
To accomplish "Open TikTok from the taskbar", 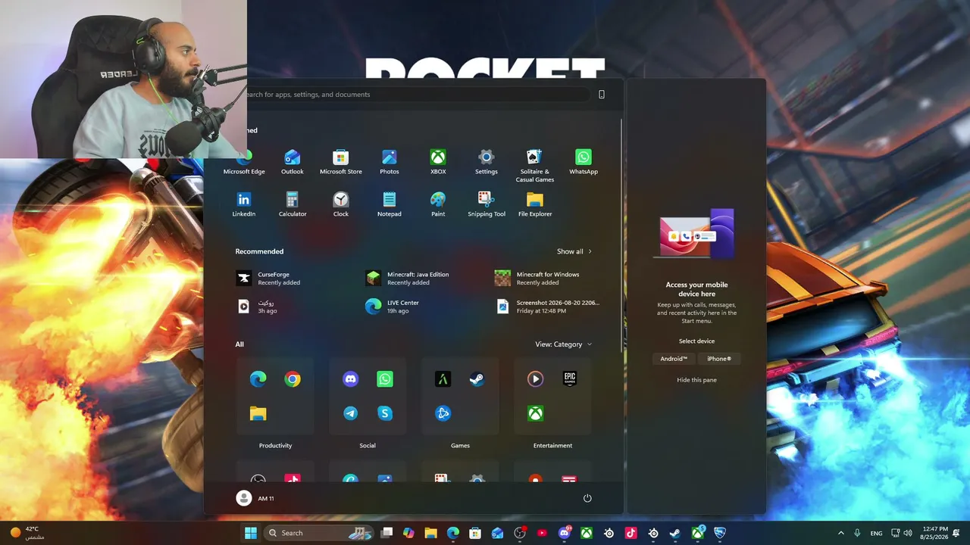I will point(630,533).
